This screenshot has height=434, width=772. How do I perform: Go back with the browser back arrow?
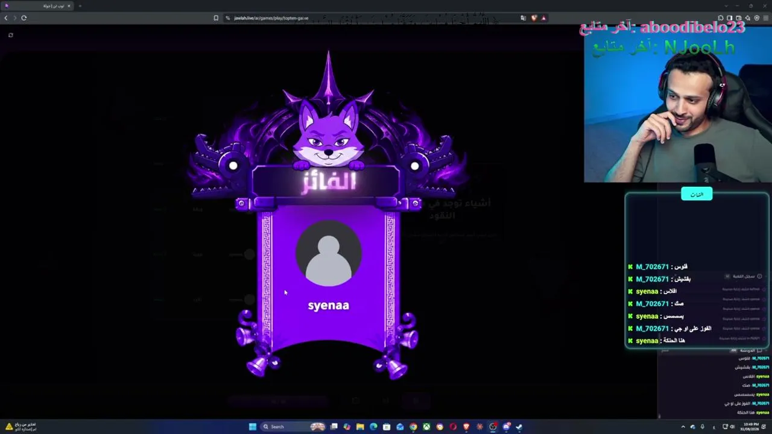pos(6,18)
